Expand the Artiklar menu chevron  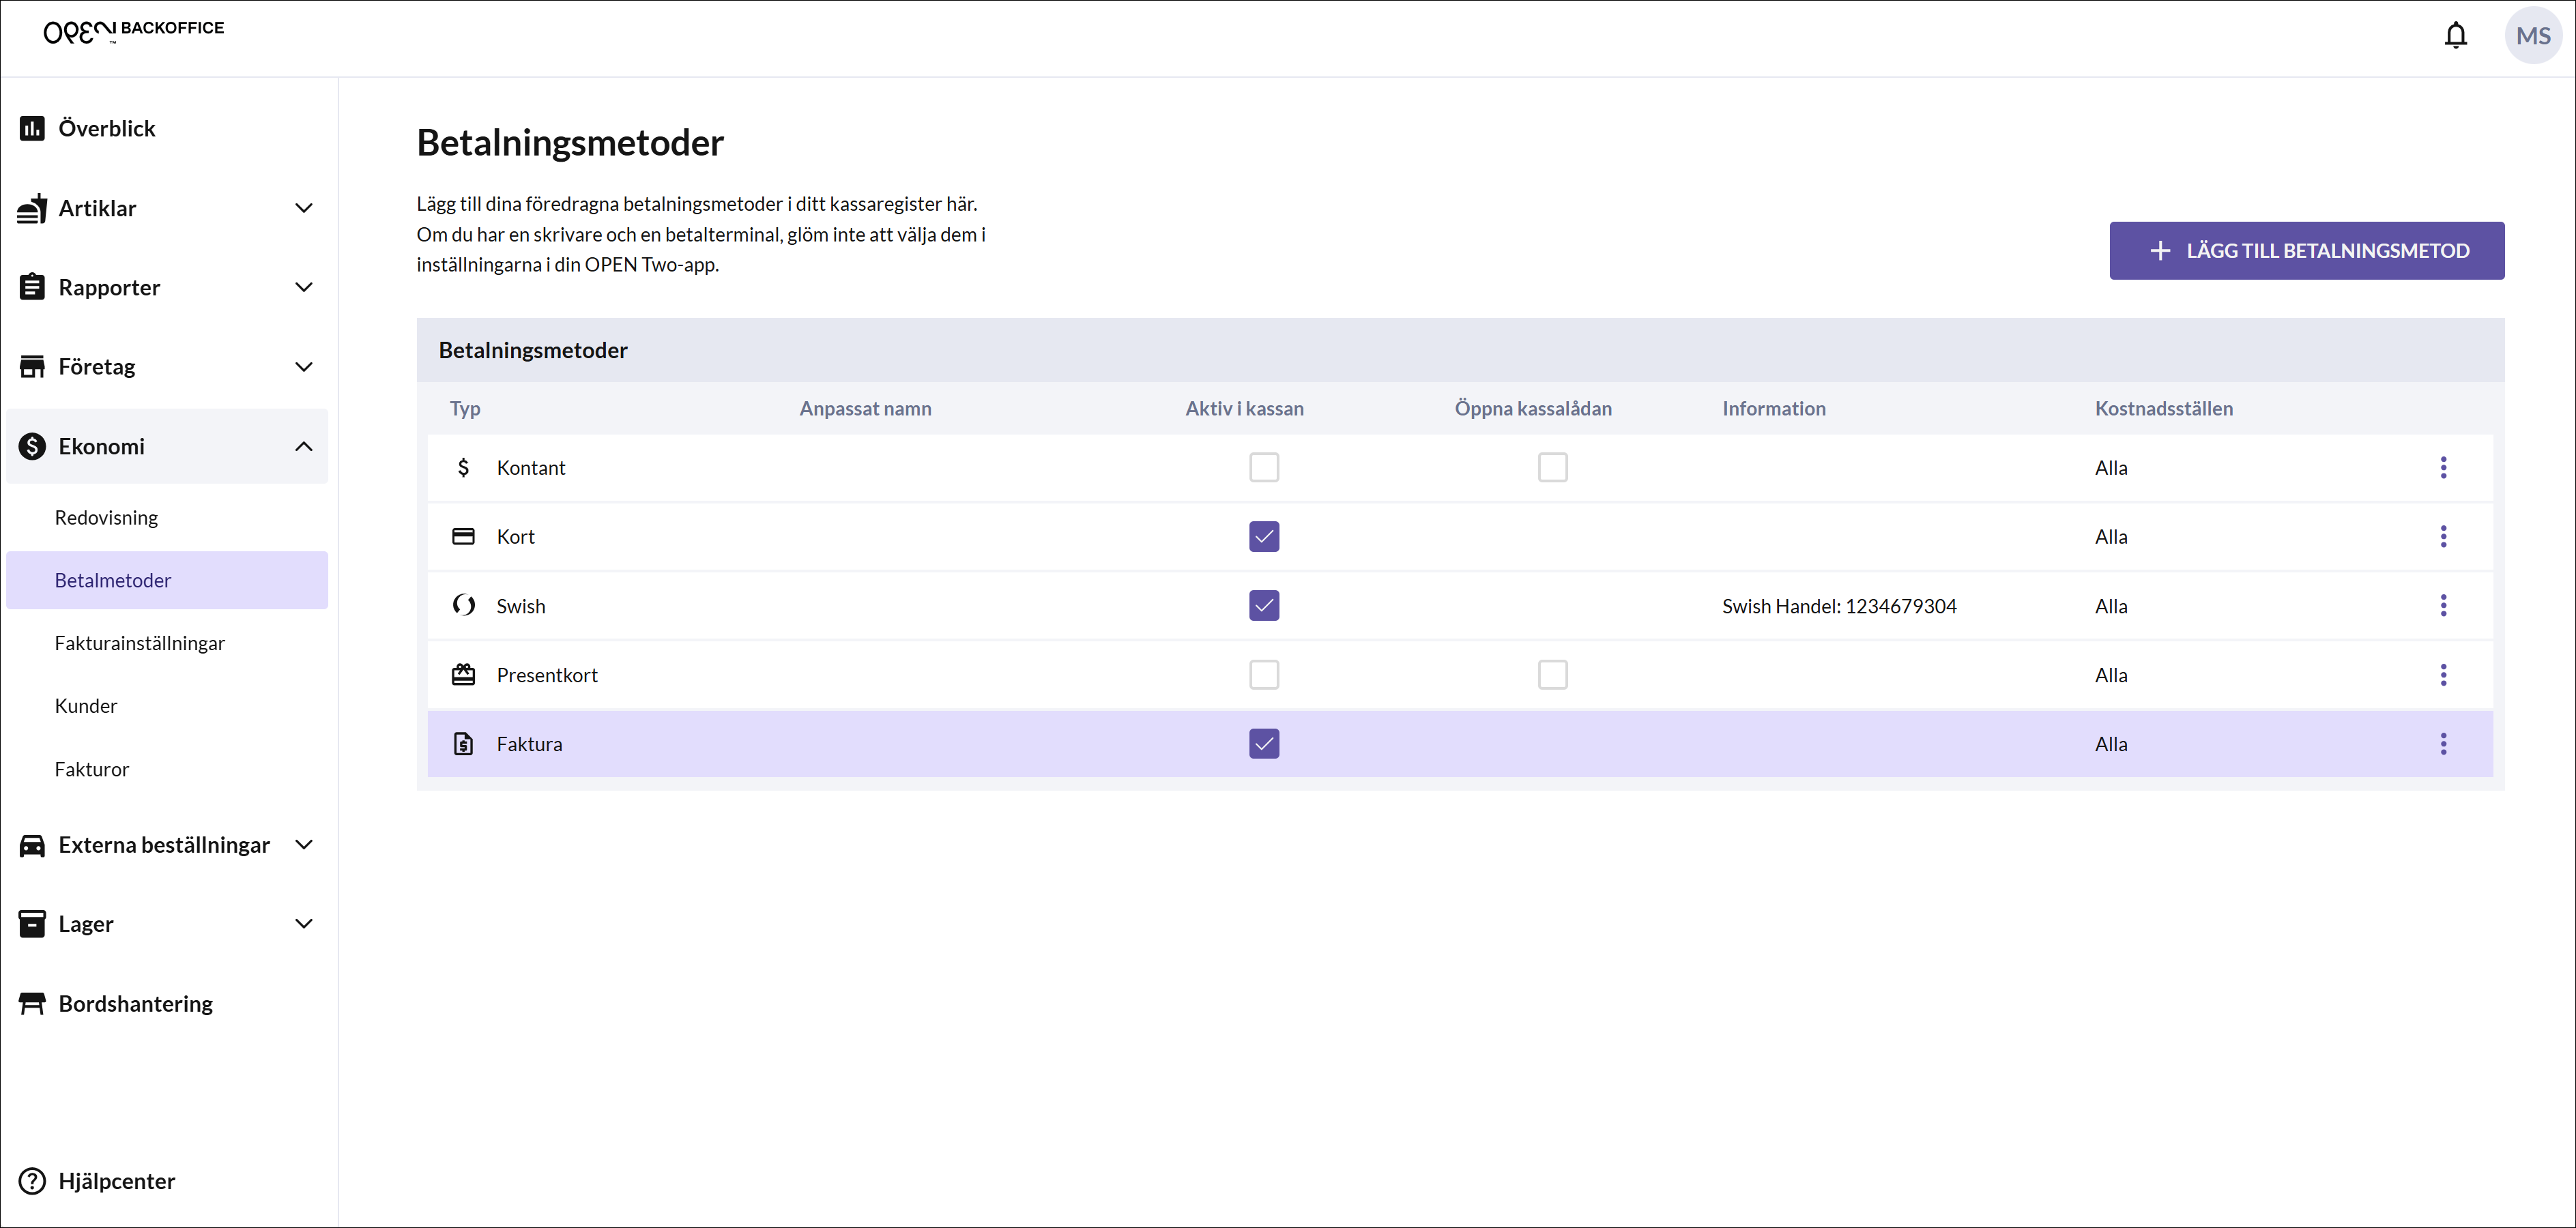pos(304,208)
